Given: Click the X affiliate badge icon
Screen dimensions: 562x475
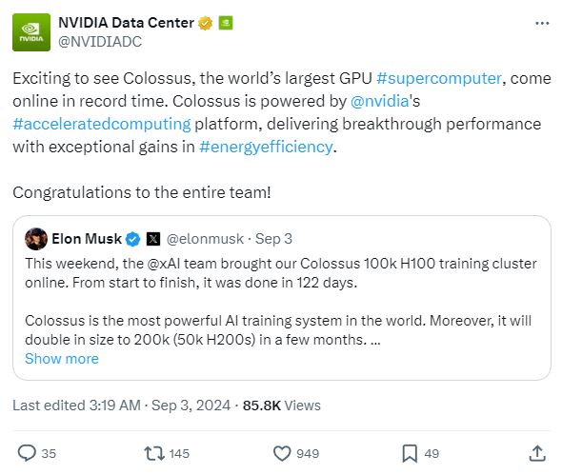Looking at the screenshot, I should [153, 239].
